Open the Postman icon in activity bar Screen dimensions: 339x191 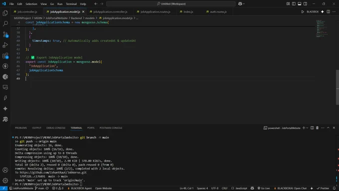tap(5, 77)
